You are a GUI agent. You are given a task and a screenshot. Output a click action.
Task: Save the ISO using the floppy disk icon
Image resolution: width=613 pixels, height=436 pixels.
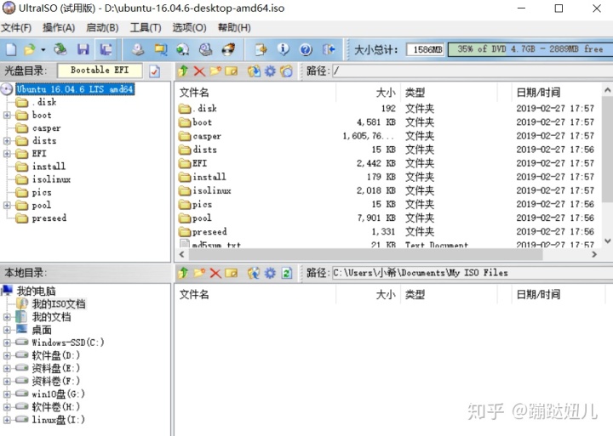pos(83,49)
